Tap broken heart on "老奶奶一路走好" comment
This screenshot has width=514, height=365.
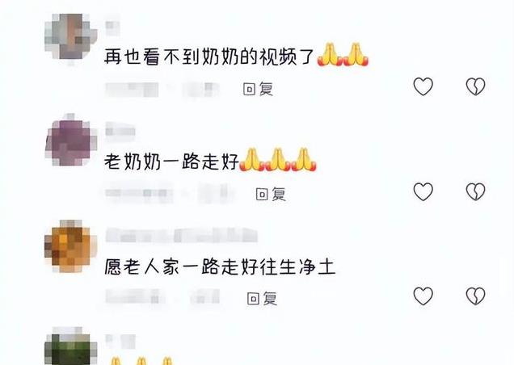[475, 191]
